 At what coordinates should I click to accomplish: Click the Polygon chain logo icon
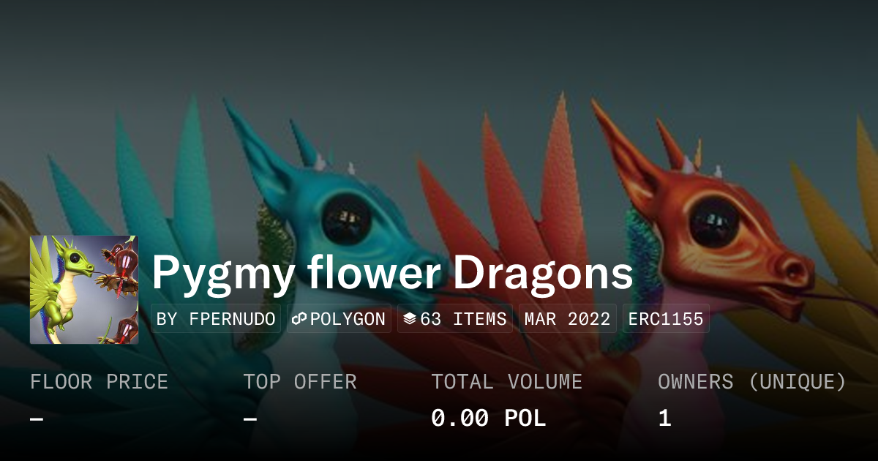pyautogui.click(x=299, y=319)
